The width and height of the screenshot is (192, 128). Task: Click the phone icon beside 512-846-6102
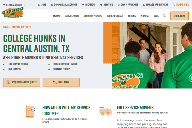[174, 5]
